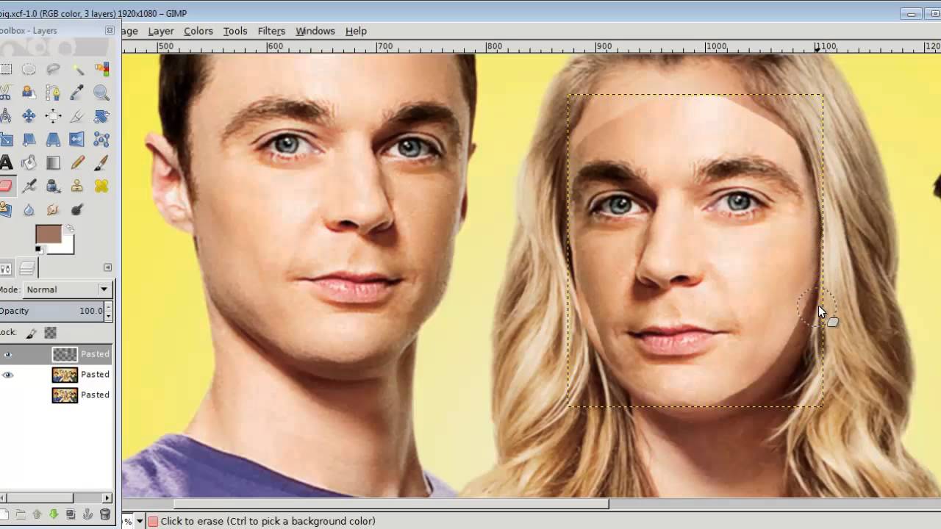Decrease layer opacity with the down stepper
Viewport: 941px width, 529px height.
tap(109, 316)
